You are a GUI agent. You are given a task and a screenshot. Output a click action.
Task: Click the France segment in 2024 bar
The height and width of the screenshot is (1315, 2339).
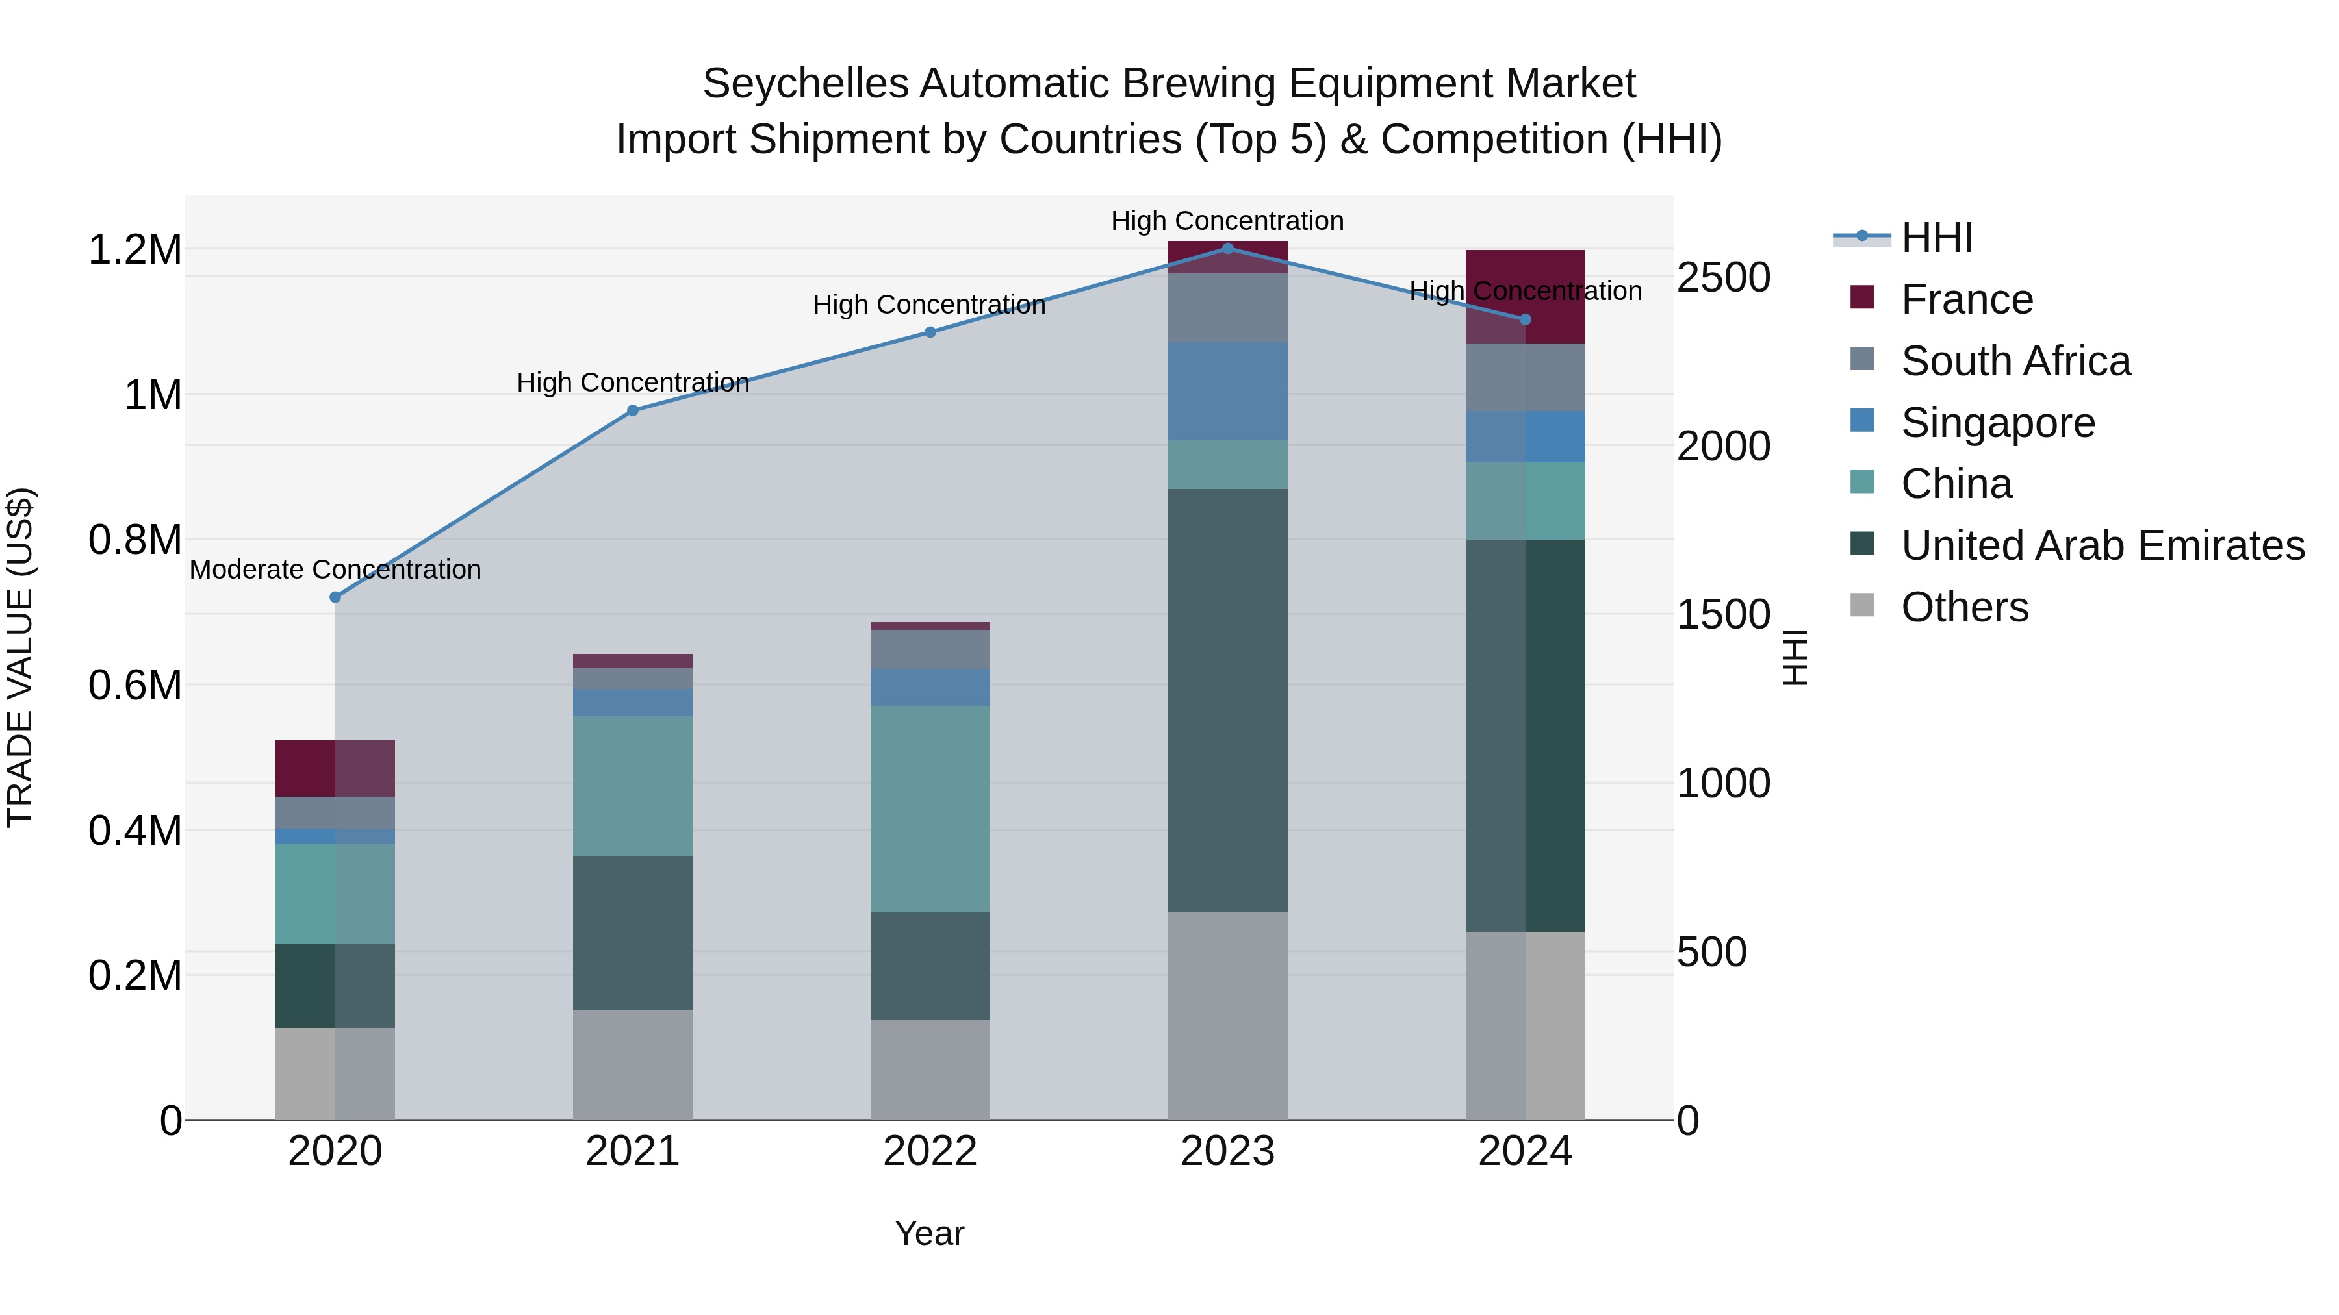[1526, 297]
